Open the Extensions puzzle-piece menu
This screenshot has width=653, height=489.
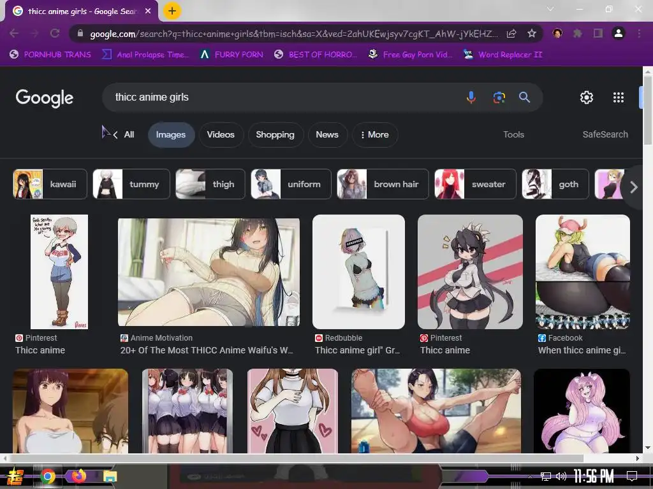(x=577, y=33)
